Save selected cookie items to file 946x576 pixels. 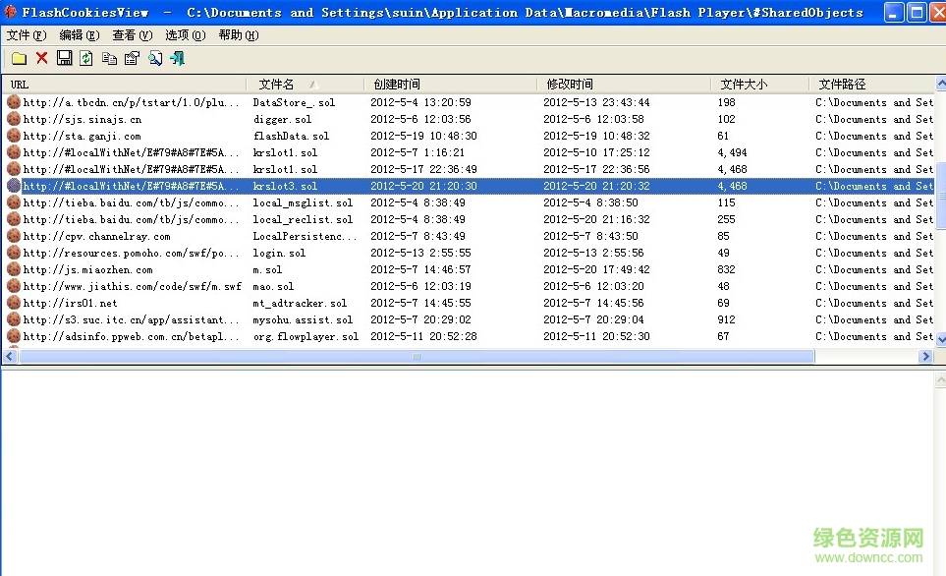[64, 58]
